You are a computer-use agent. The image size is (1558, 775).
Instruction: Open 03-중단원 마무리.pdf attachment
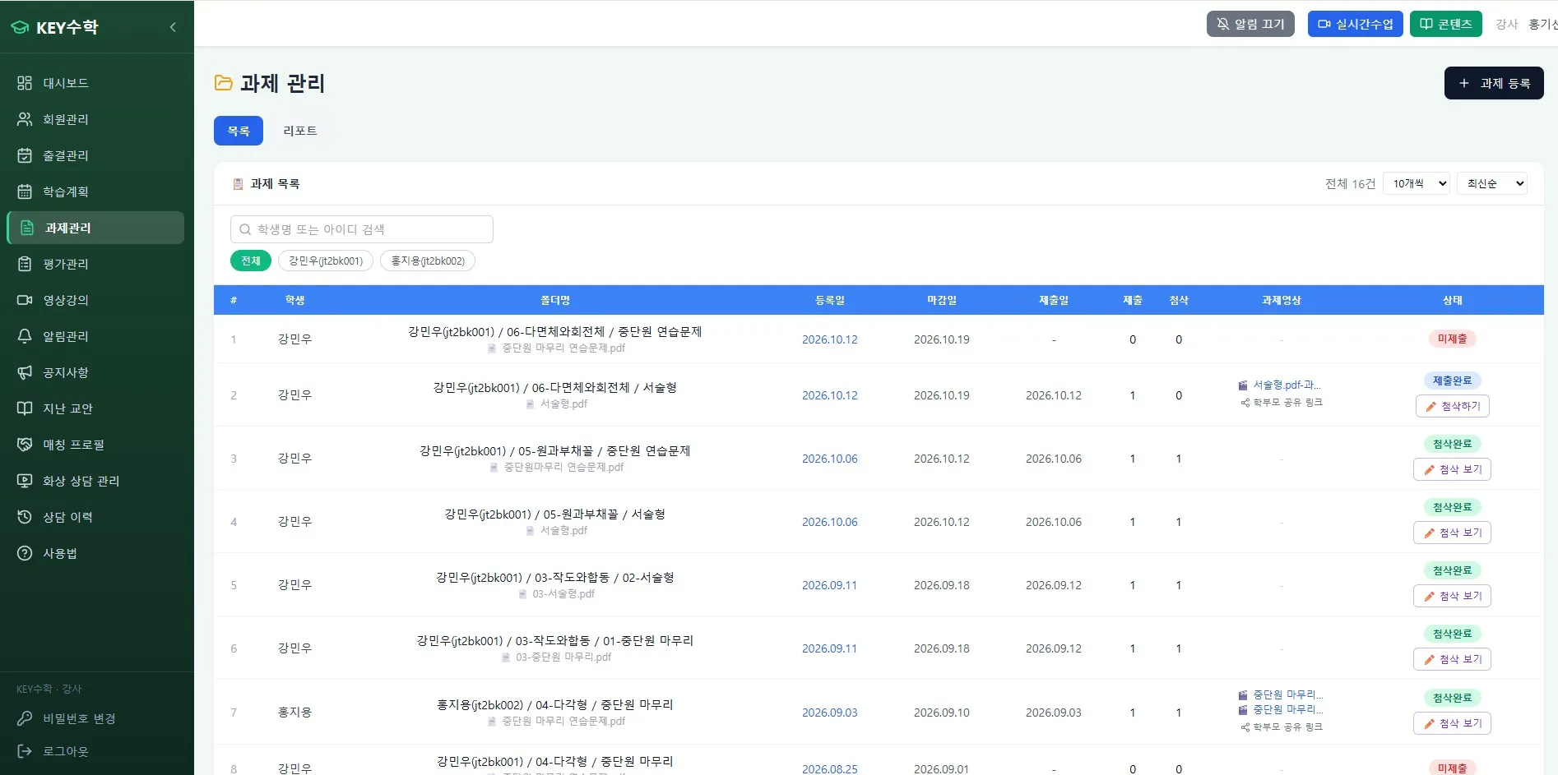(x=556, y=657)
